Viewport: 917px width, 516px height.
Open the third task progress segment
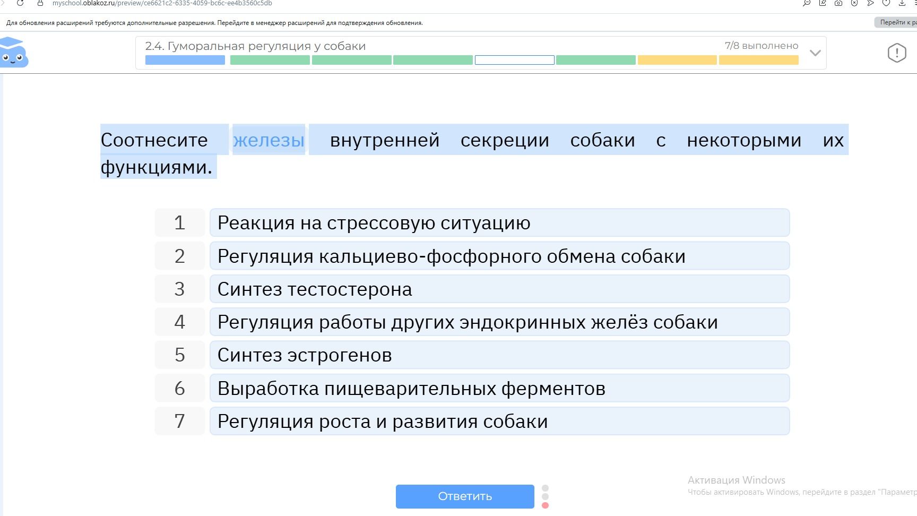tap(352, 60)
